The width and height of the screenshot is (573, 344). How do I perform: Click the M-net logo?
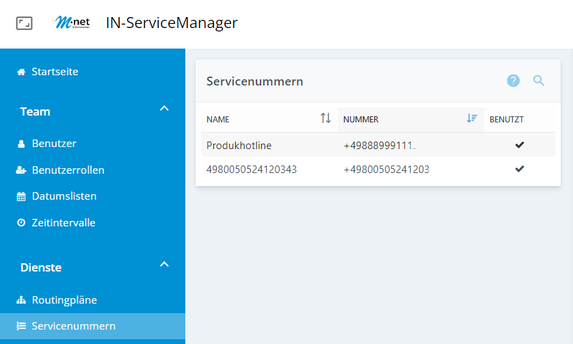pos(72,23)
